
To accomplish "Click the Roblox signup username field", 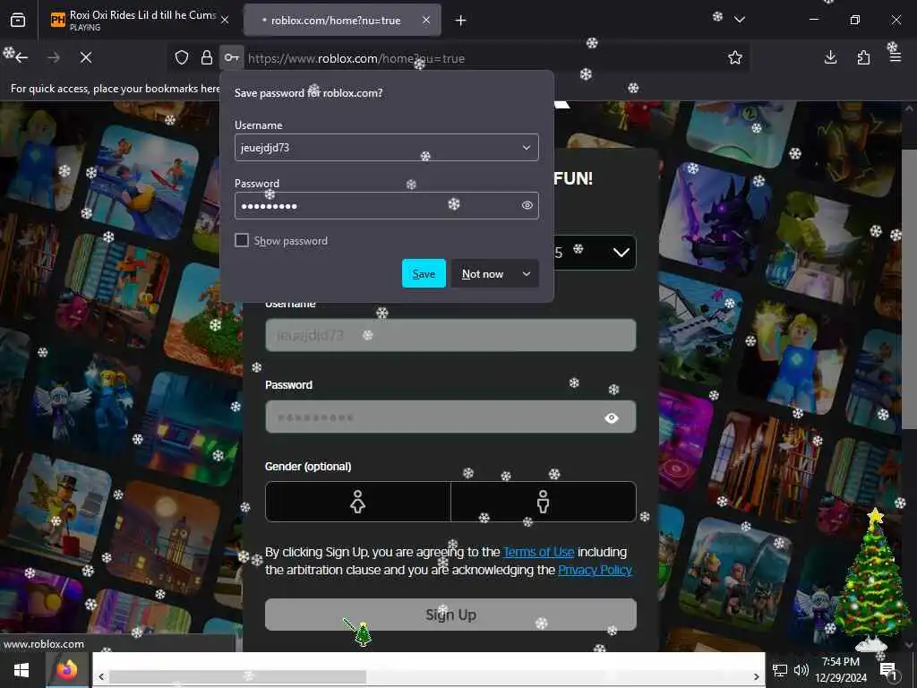I will tap(450, 335).
